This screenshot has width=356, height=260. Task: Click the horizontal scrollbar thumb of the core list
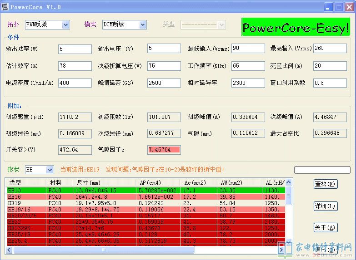click(x=104, y=250)
